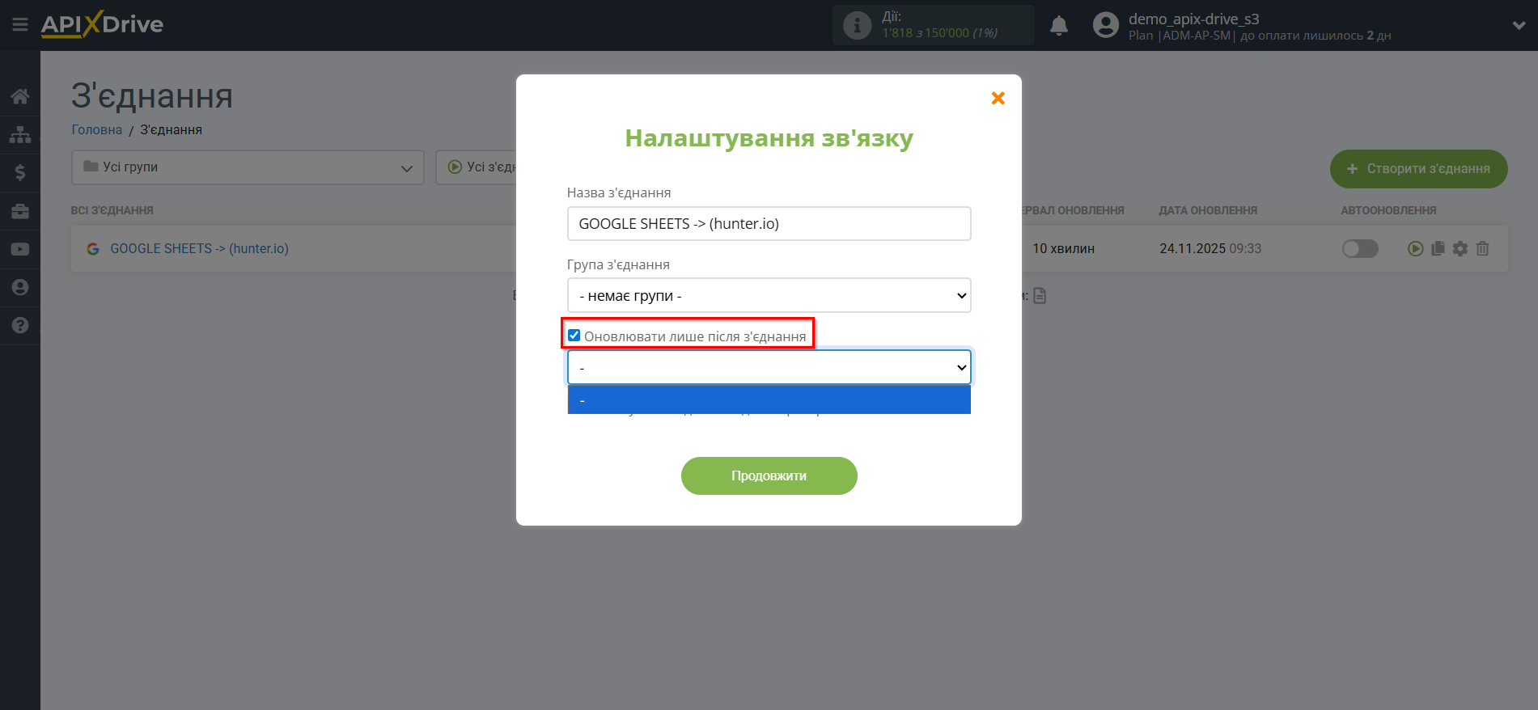This screenshot has width=1538, height=710.
Task: Open GOOGLE SHEETS -> (hunter.io) connection link
Action: 199,248
